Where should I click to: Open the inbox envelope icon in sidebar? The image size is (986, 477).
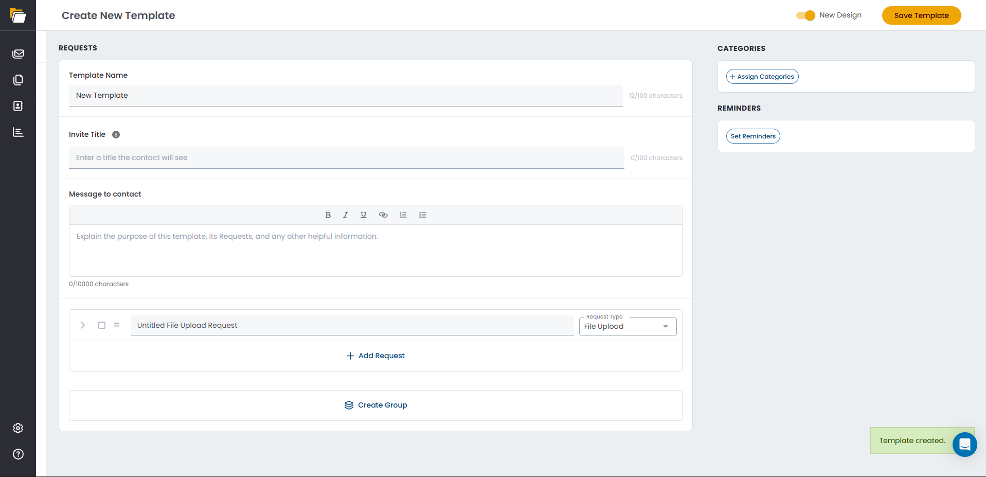pyautogui.click(x=18, y=54)
